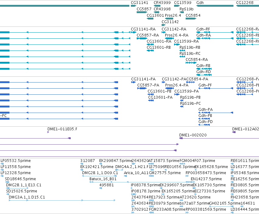Viewport: 259px width, 214px height.
Task: Select the RpS19b gene label
Action: (x=186, y=9)
